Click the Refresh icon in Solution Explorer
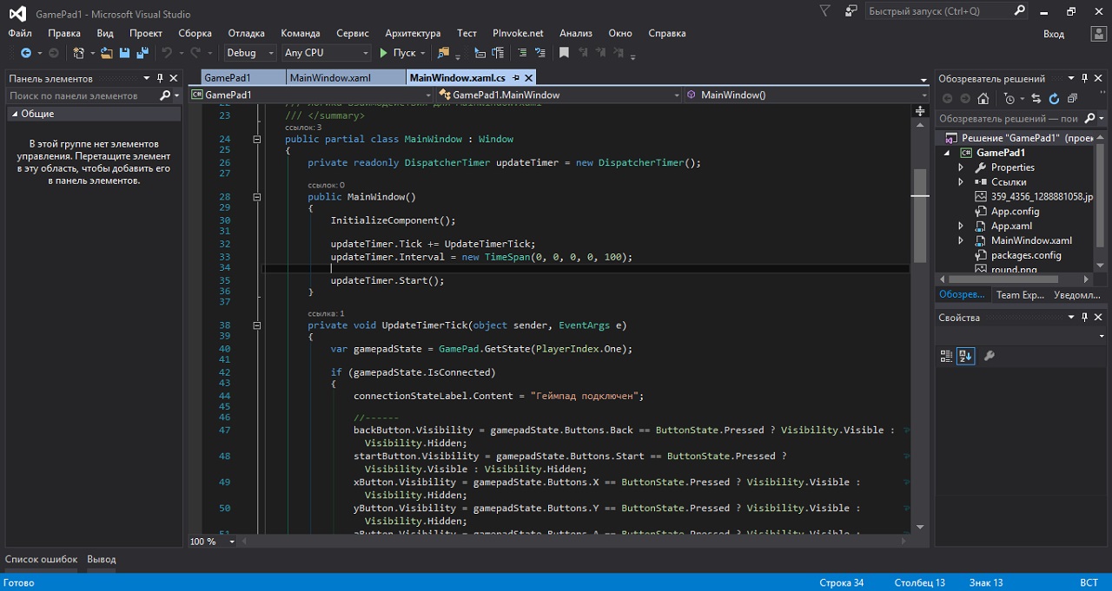 click(x=1054, y=99)
